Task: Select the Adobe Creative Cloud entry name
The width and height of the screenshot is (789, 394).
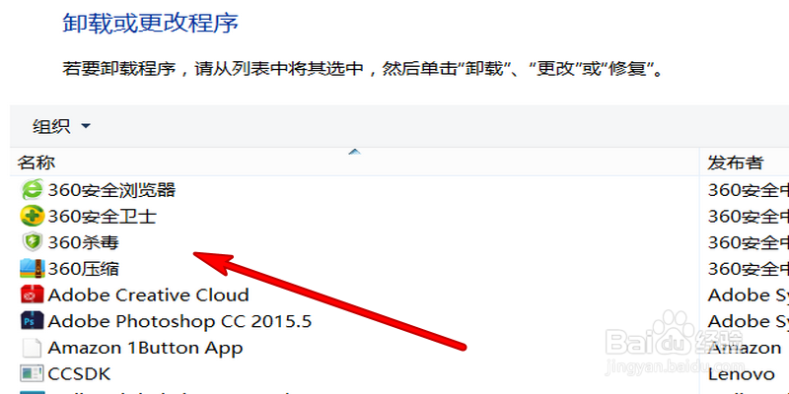Action: [149, 295]
